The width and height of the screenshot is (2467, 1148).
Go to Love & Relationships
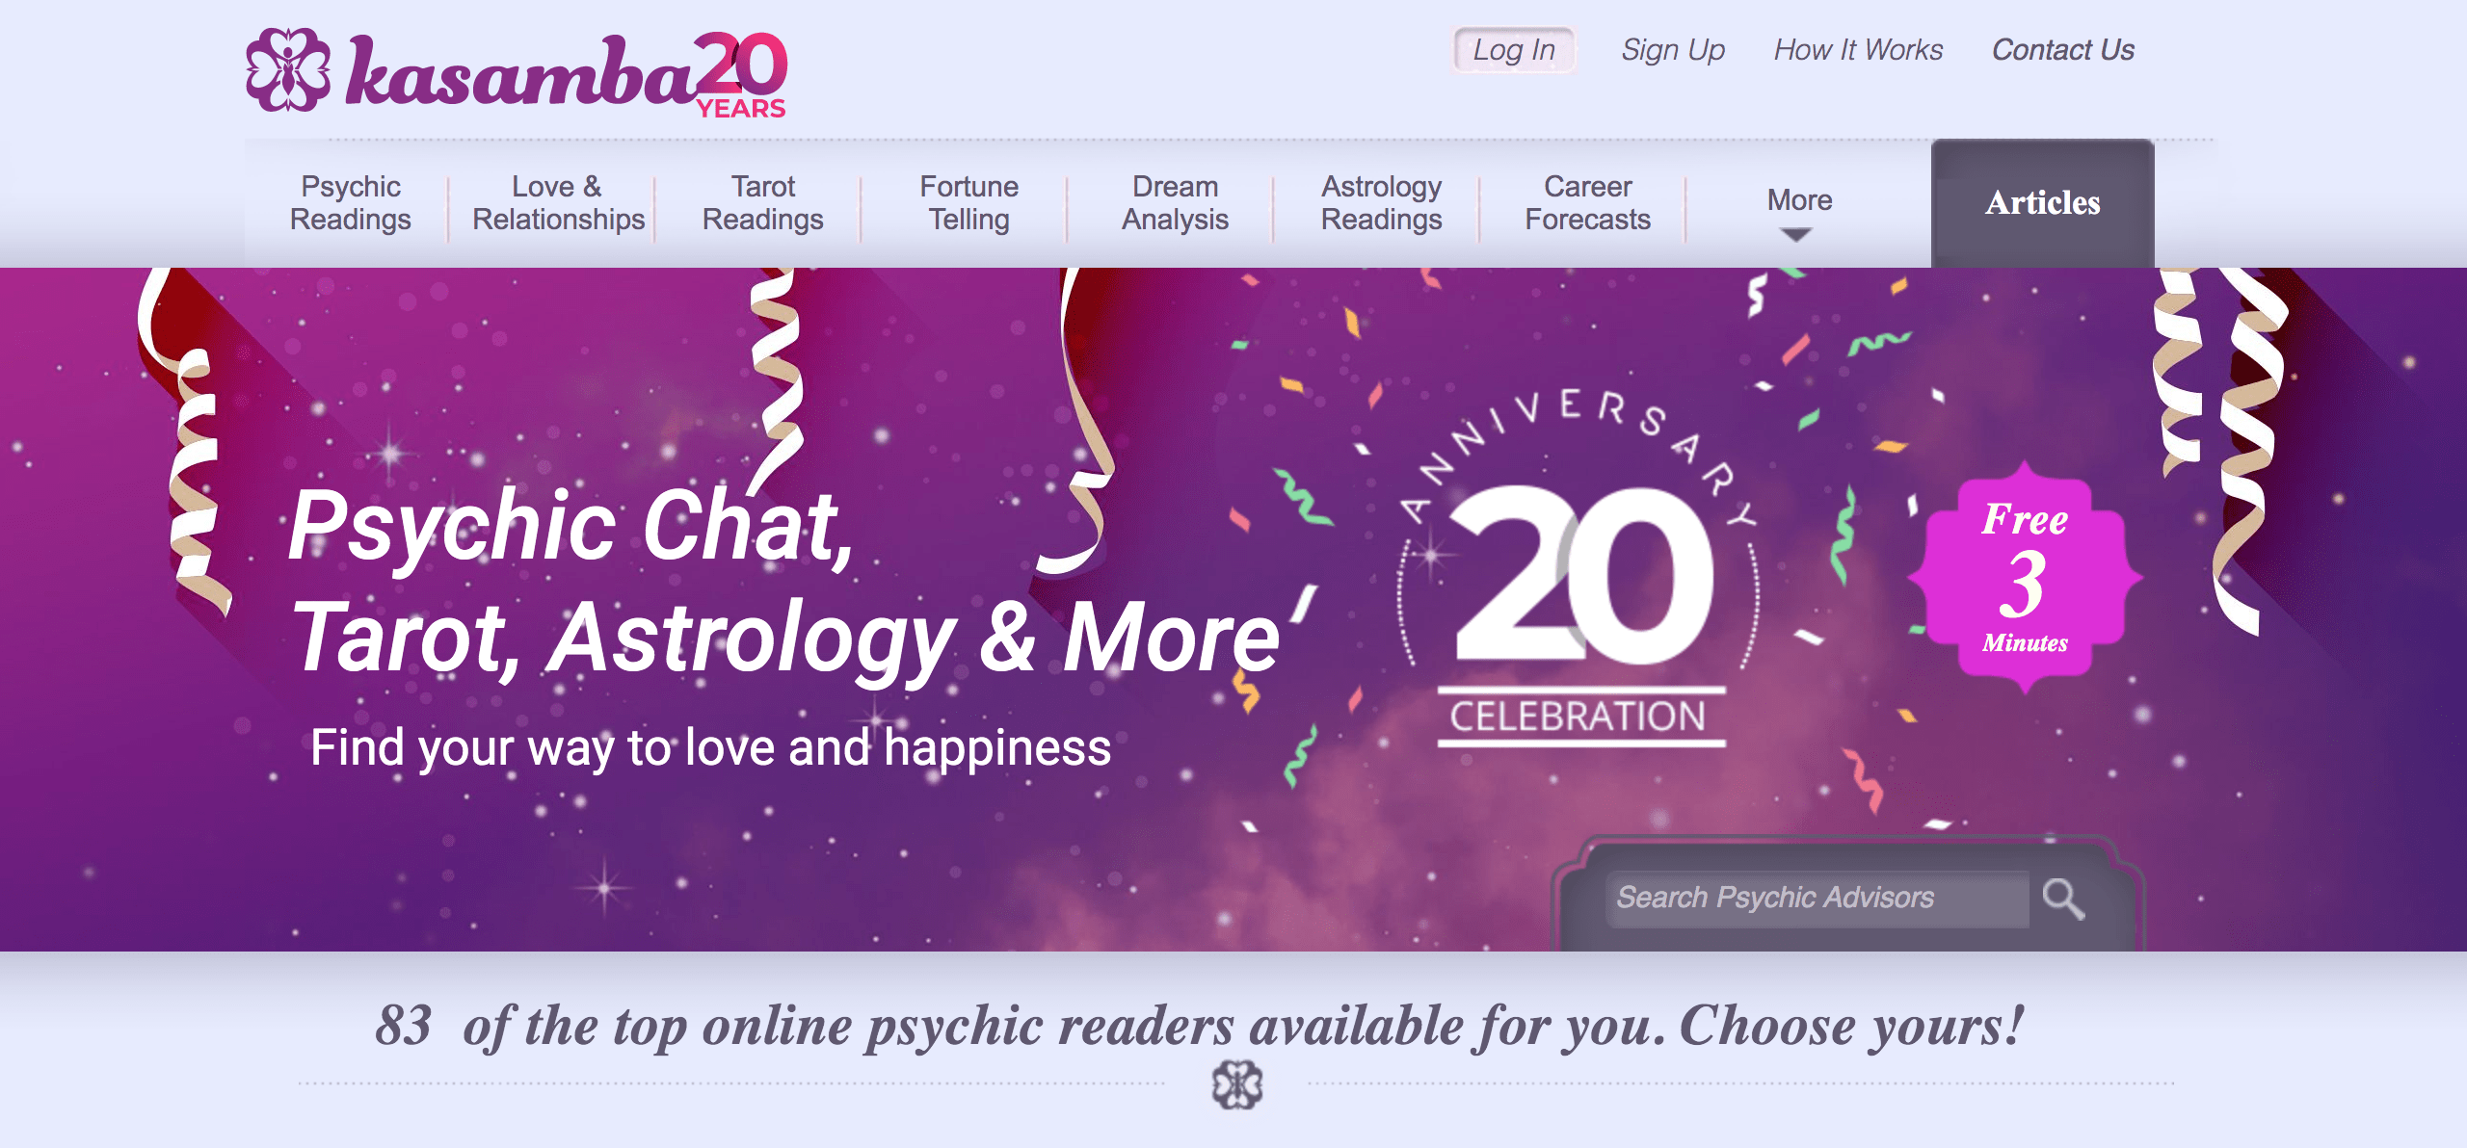[x=558, y=203]
